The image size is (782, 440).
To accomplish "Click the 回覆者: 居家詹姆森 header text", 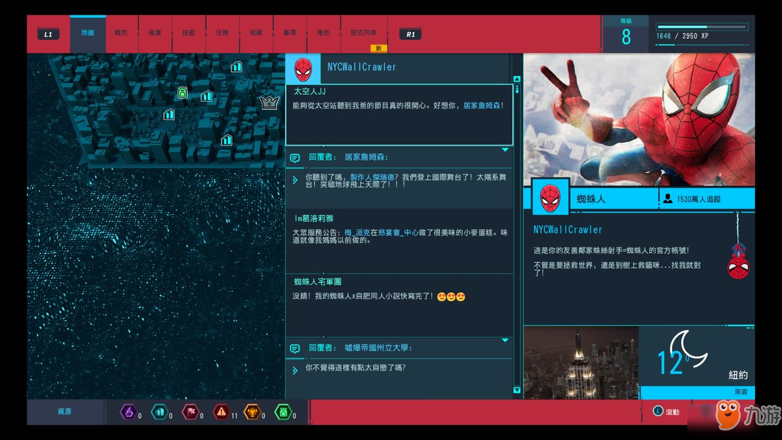I will (x=348, y=157).
